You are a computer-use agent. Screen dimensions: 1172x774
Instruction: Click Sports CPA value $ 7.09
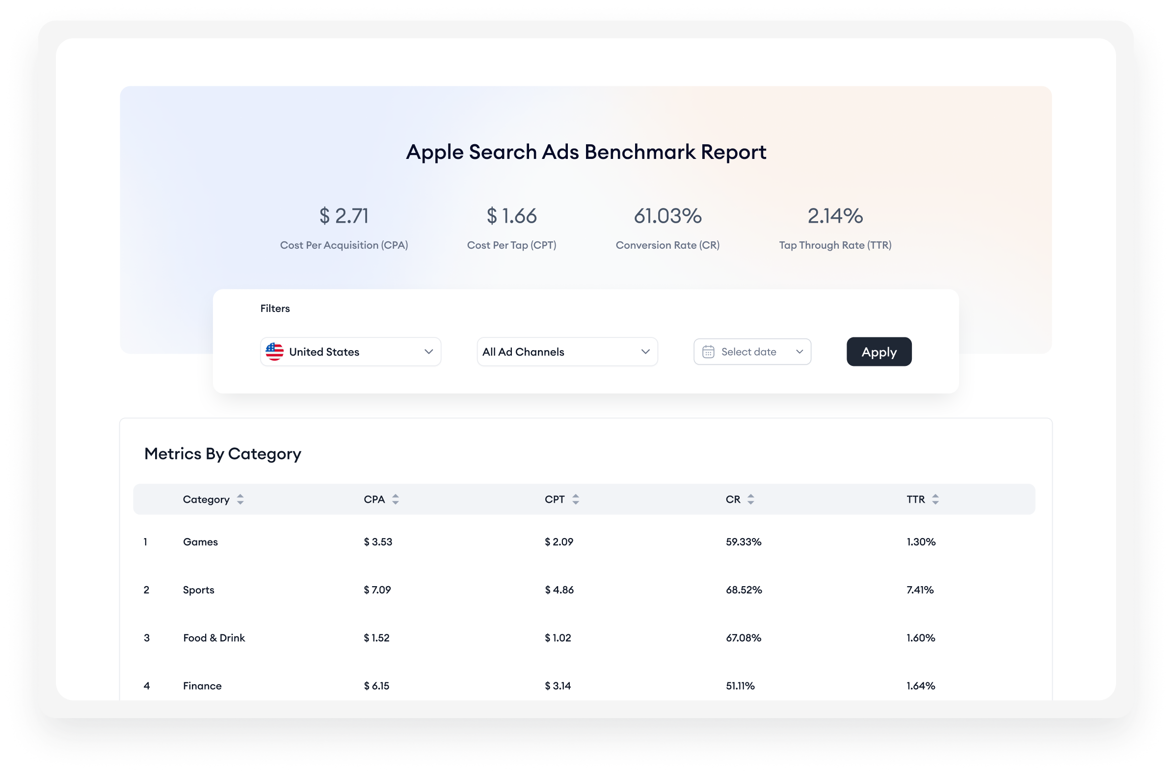[x=377, y=590]
